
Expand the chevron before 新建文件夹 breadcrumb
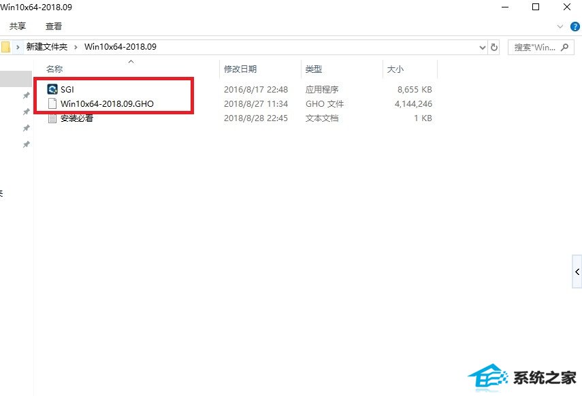point(18,47)
